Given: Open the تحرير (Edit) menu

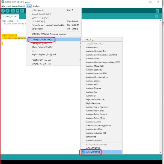Looking at the screenshot, I should coord(8,6).
